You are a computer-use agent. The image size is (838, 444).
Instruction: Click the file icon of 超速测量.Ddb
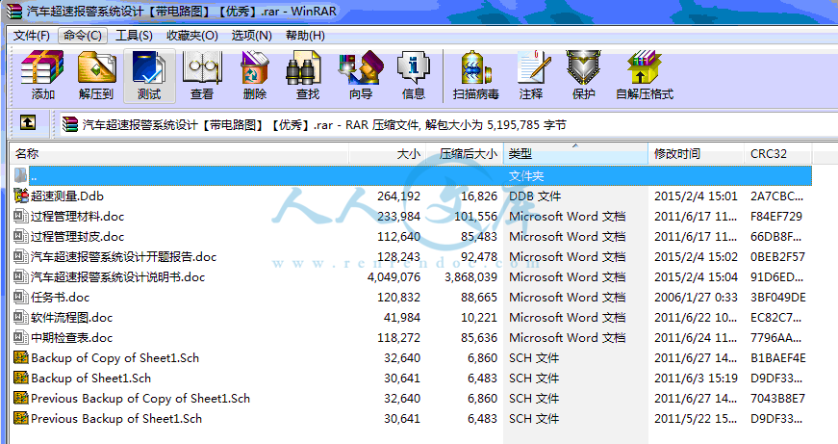point(21,196)
